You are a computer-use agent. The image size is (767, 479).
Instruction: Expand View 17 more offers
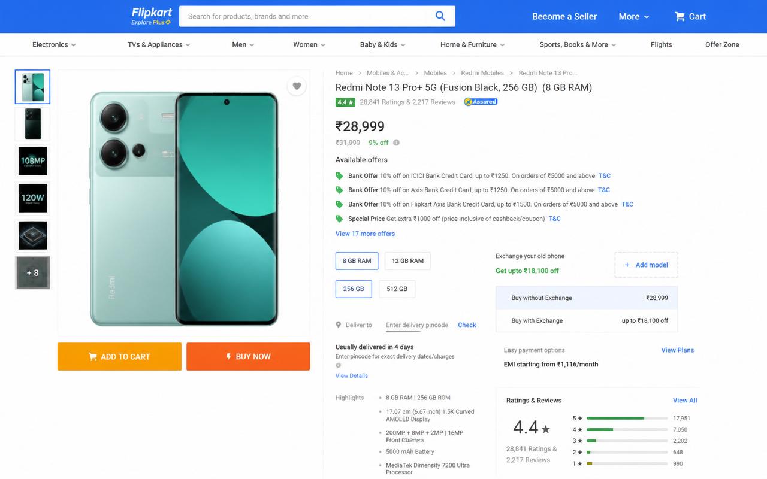click(365, 234)
